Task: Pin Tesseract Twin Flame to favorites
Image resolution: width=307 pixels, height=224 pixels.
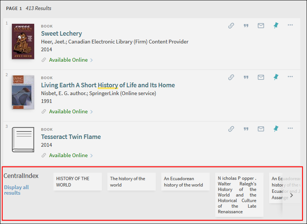Action: pos(276,129)
